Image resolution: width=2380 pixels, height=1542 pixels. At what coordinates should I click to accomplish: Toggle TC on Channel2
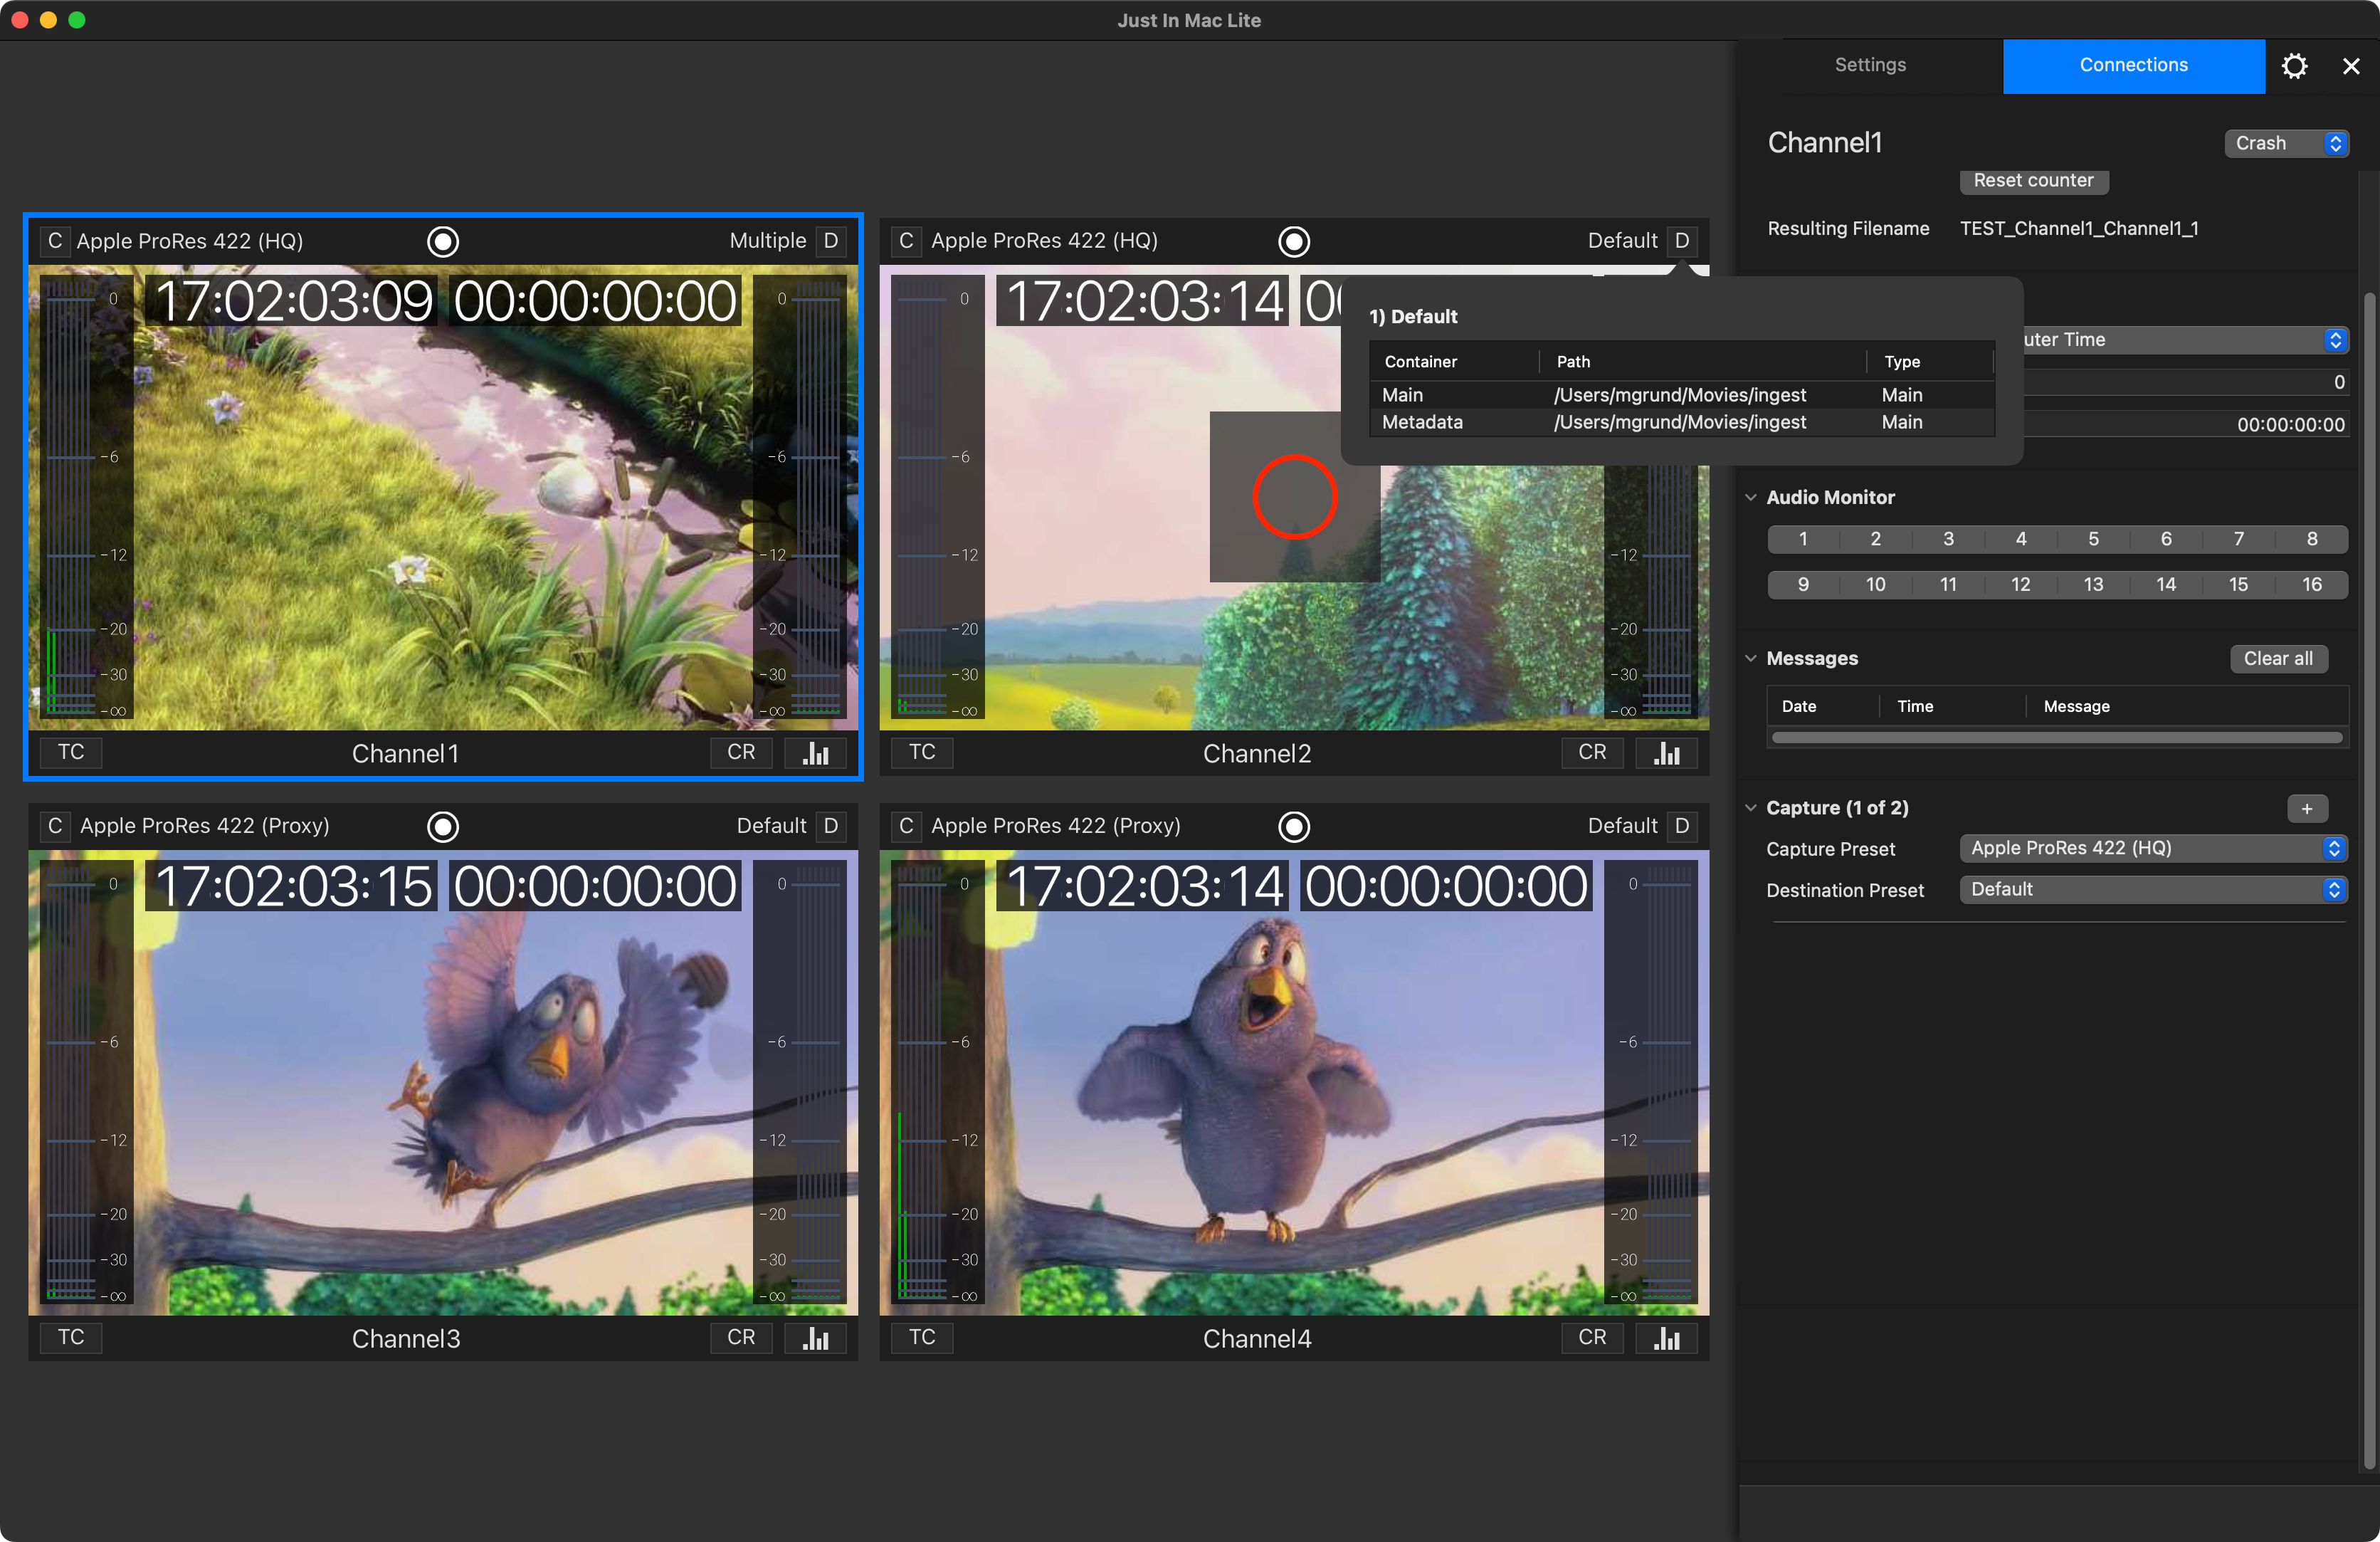[922, 752]
